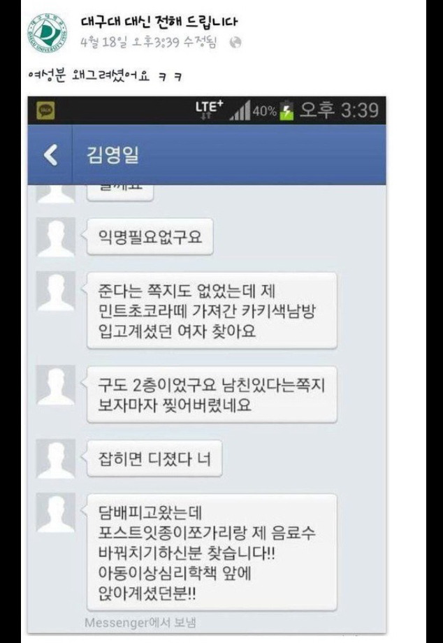Open the page name 대구대 대신 전해 드립니다

click(159, 22)
